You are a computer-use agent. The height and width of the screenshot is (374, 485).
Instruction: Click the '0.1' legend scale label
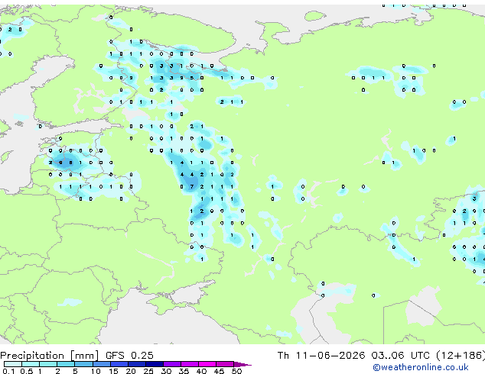(8, 371)
